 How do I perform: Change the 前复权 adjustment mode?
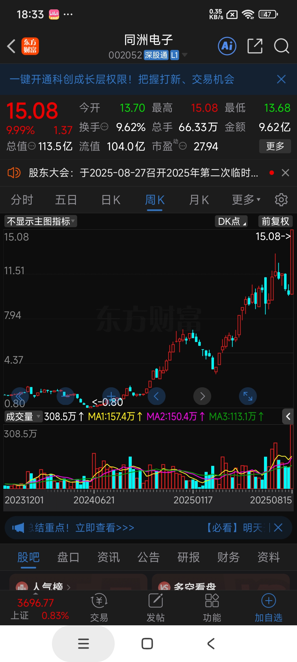pyautogui.click(x=275, y=221)
